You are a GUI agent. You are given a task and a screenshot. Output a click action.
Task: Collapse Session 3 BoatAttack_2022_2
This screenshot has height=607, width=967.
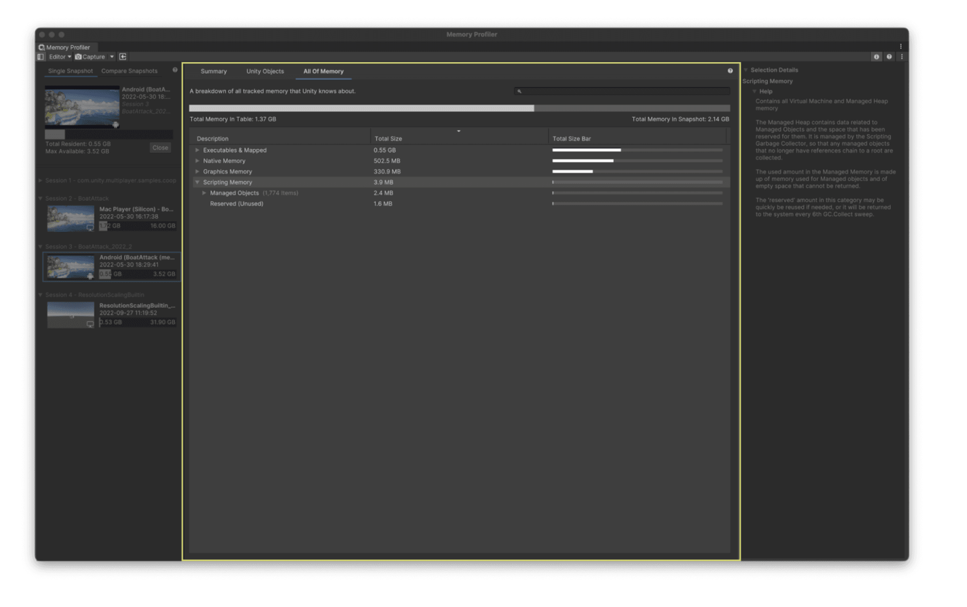(x=40, y=246)
